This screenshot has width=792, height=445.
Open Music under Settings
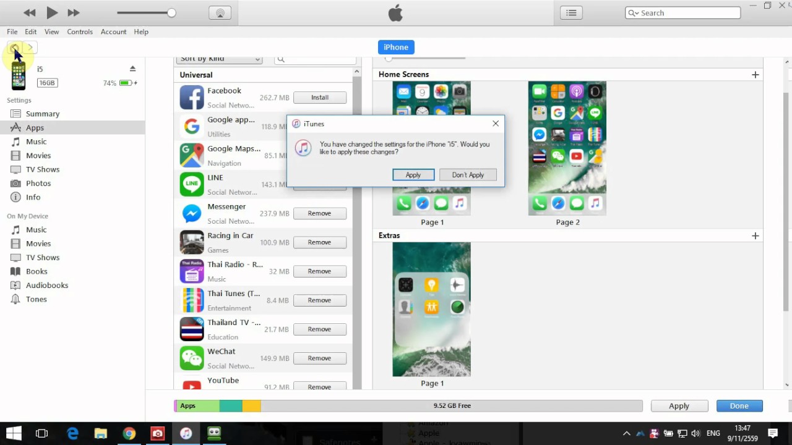point(36,142)
